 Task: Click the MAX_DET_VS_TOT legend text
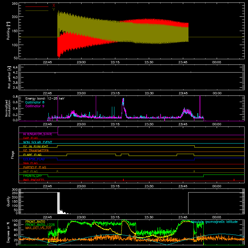click(x=38, y=228)
